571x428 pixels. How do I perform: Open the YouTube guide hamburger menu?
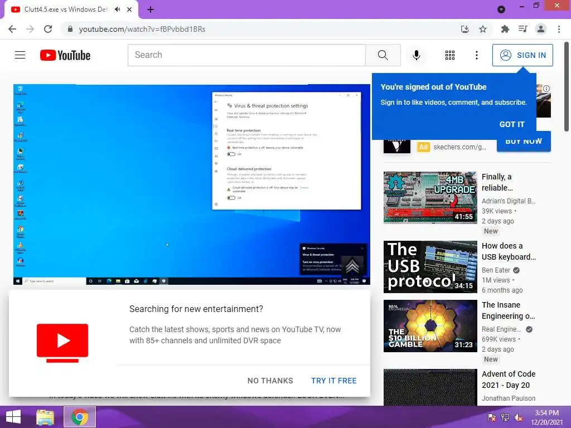coord(20,55)
